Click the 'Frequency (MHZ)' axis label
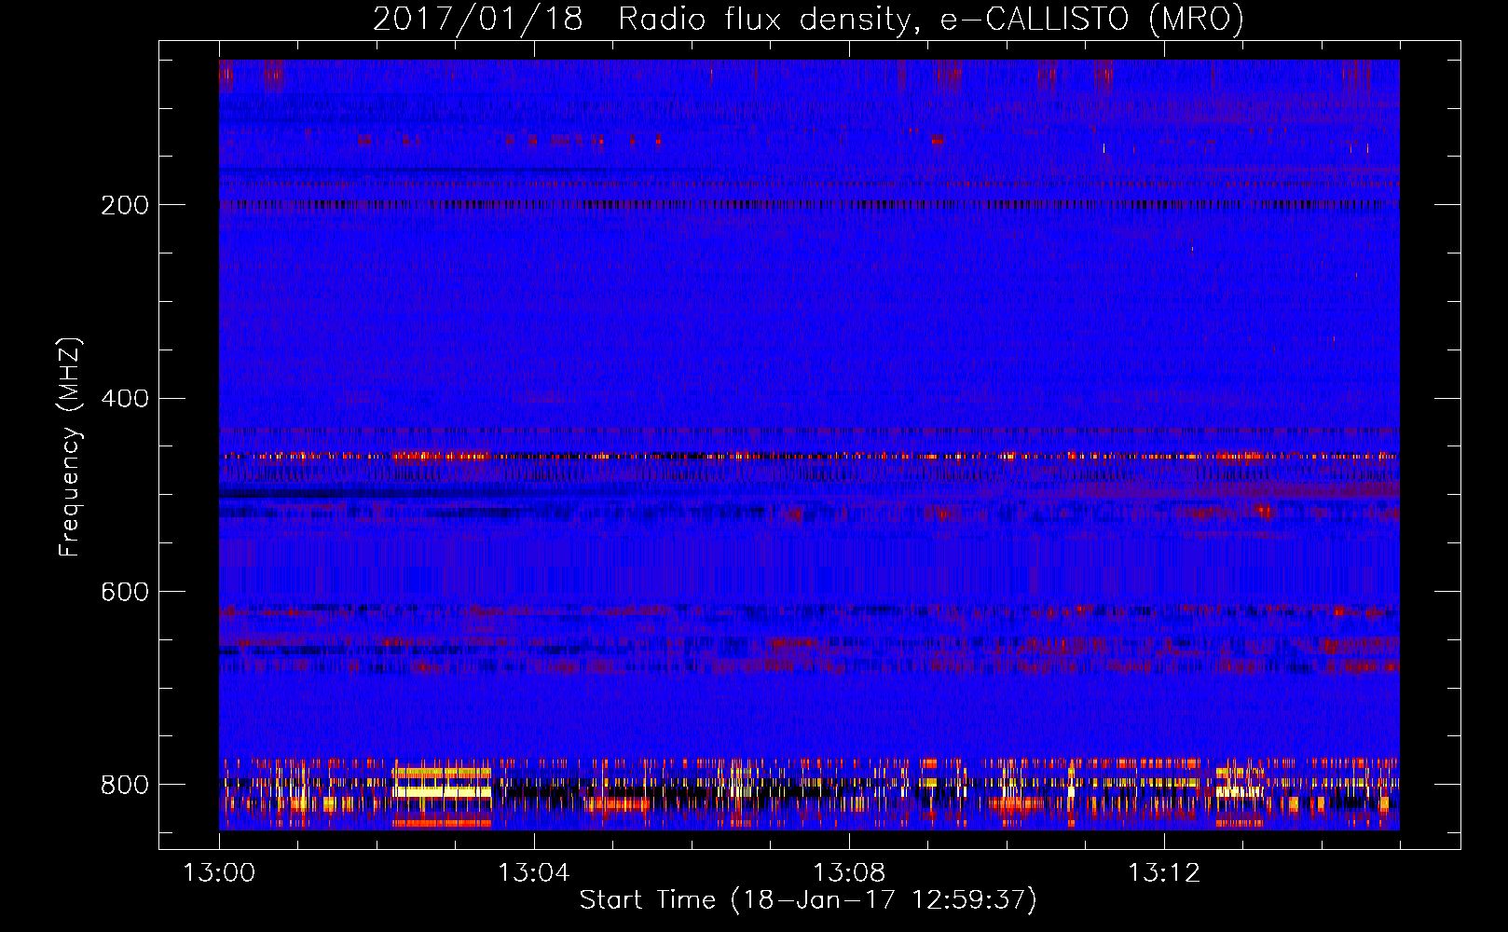This screenshot has width=1508, height=932. [70, 446]
